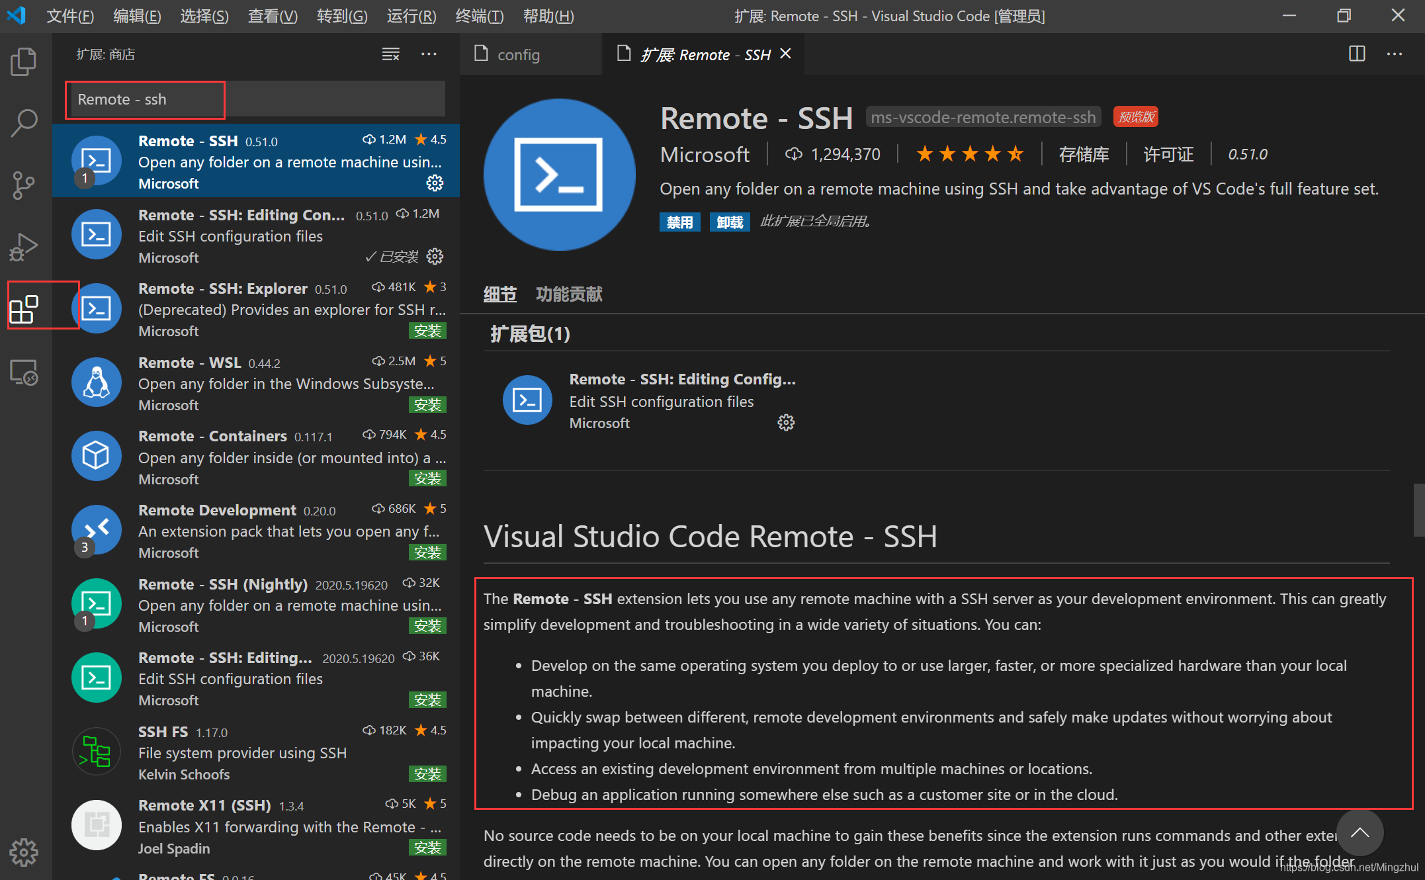The width and height of the screenshot is (1425, 880).
Task: Select Remote - Containers extension icon
Action: coord(96,456)
